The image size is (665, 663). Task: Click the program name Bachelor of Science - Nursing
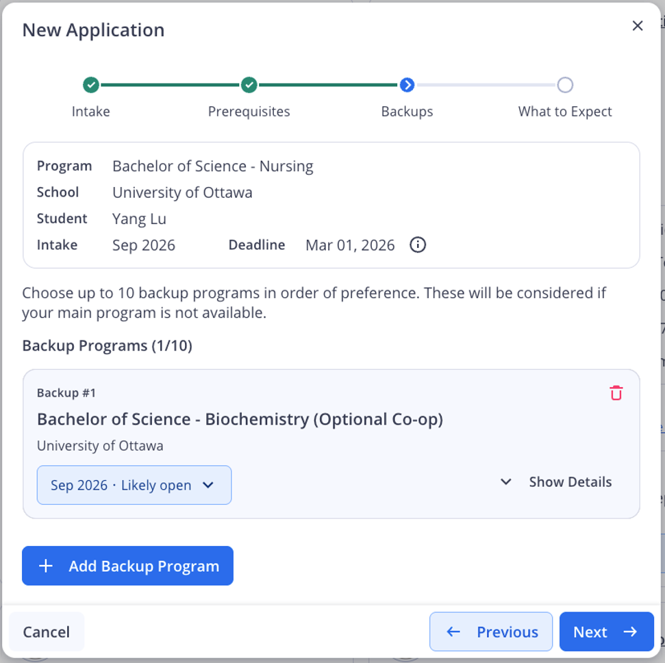click(x=213, y=166)
